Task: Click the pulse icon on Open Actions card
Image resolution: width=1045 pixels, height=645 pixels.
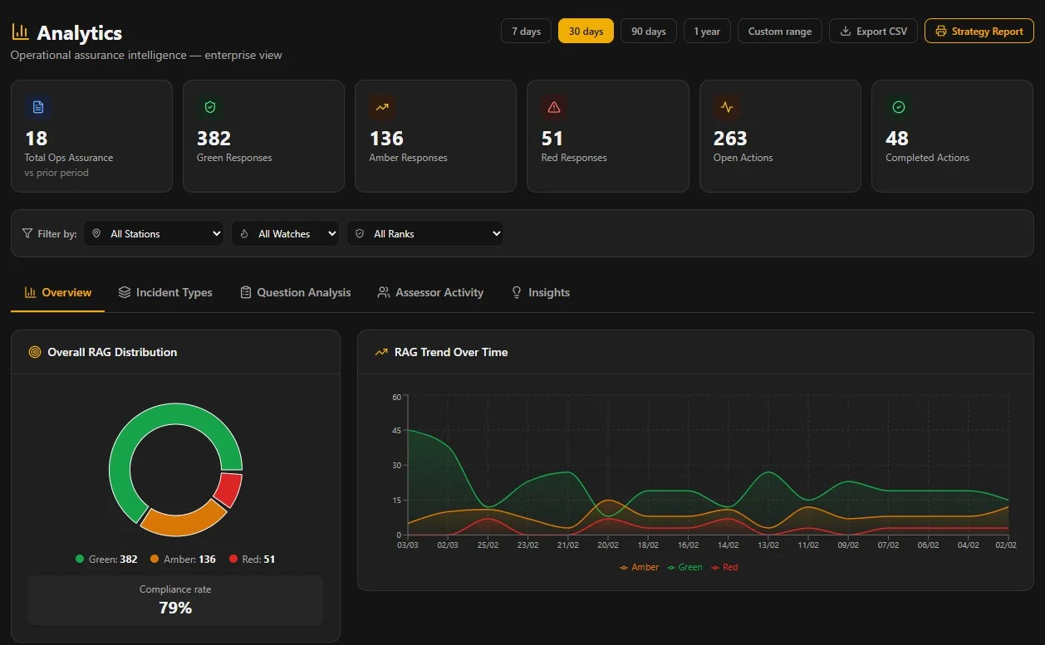Action: [727, 107]
